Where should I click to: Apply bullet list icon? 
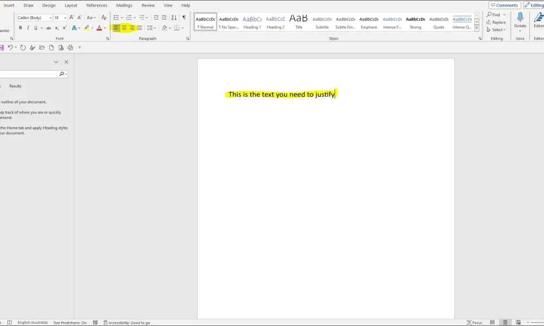pos(116,17)
